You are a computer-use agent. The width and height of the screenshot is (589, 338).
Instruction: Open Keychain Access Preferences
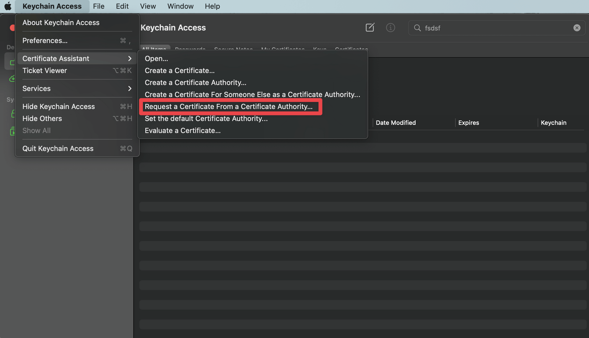[x=45, y=41]
